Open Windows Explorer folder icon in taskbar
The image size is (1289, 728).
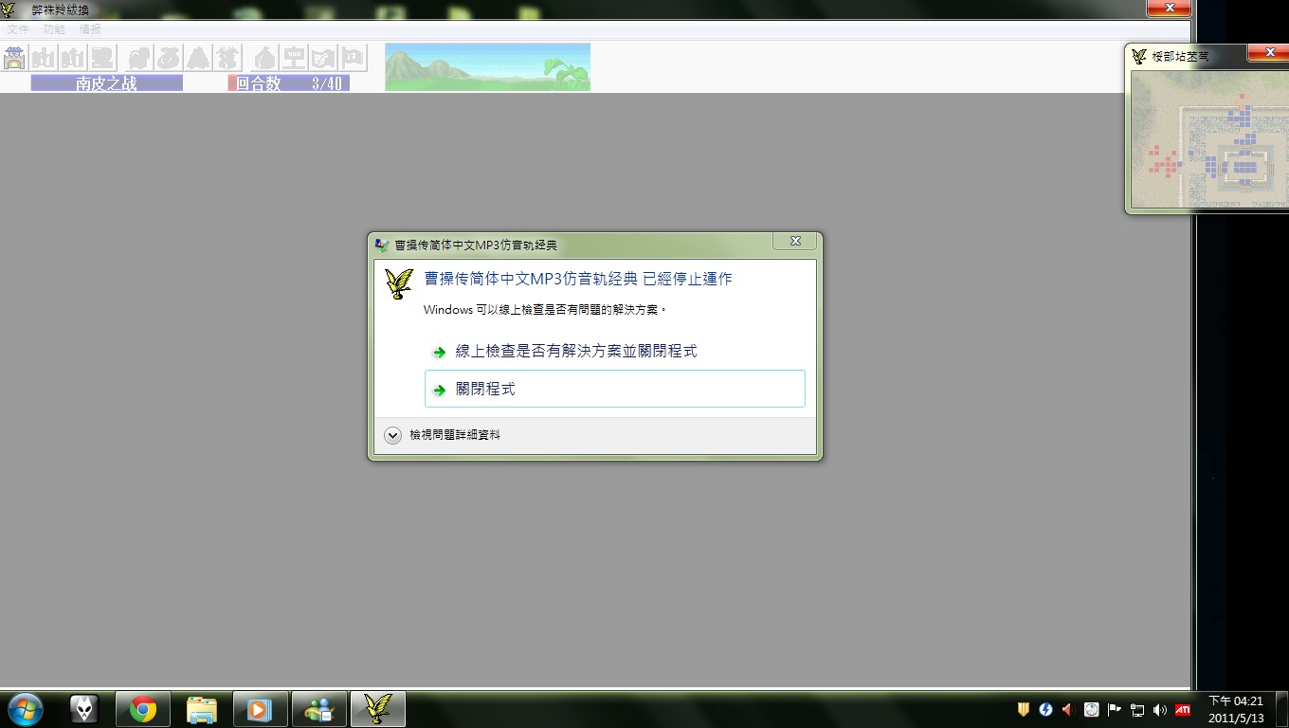(202, 708)
